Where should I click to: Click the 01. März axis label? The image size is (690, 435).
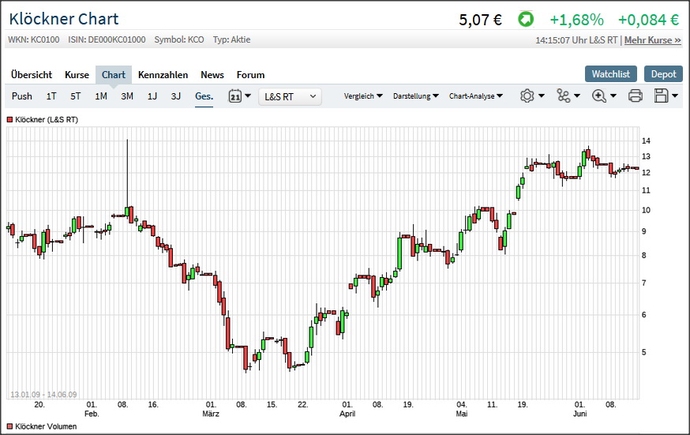tap(210, 409)
